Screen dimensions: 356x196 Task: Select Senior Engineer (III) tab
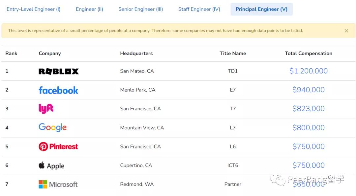coord(141,9)
